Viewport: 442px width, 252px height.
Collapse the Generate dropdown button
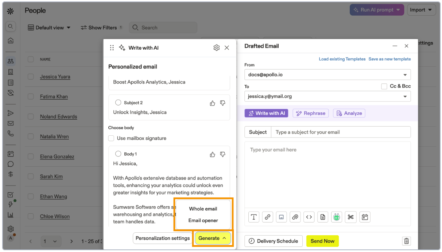point(213,238)
